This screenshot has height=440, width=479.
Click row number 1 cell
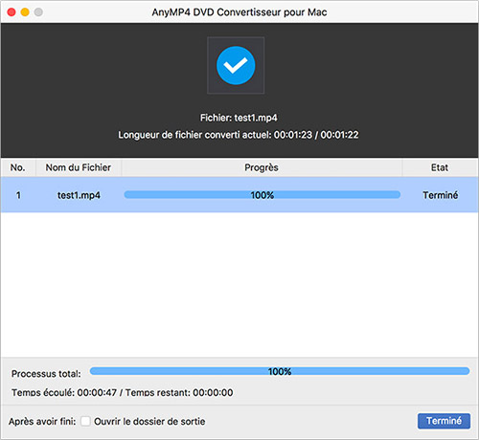18,195
